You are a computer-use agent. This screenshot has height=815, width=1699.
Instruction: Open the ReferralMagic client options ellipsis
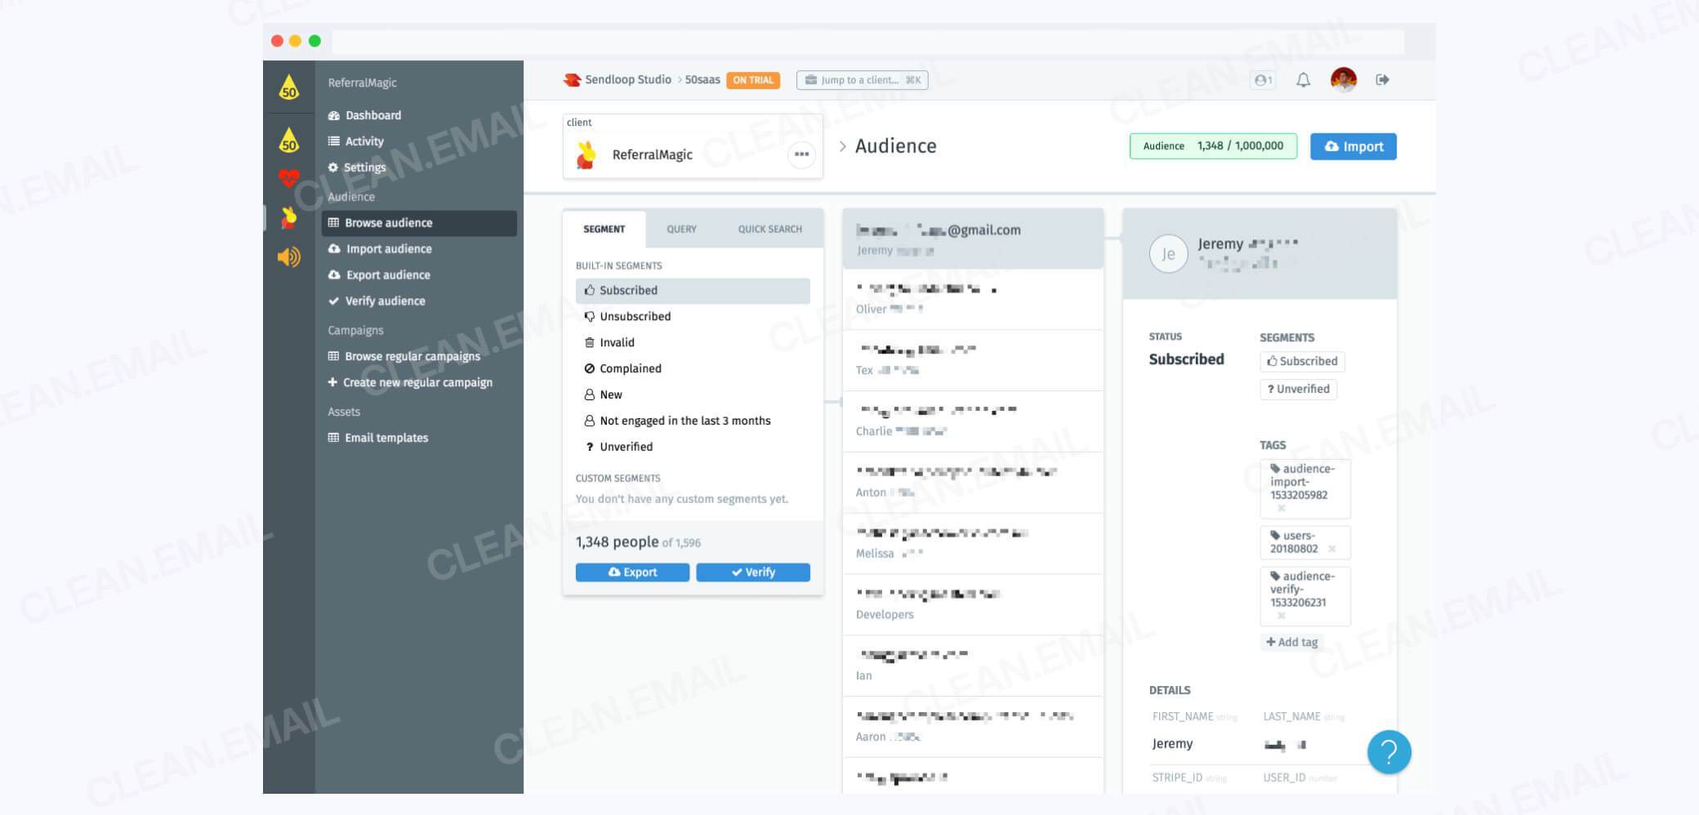[801, 154]
